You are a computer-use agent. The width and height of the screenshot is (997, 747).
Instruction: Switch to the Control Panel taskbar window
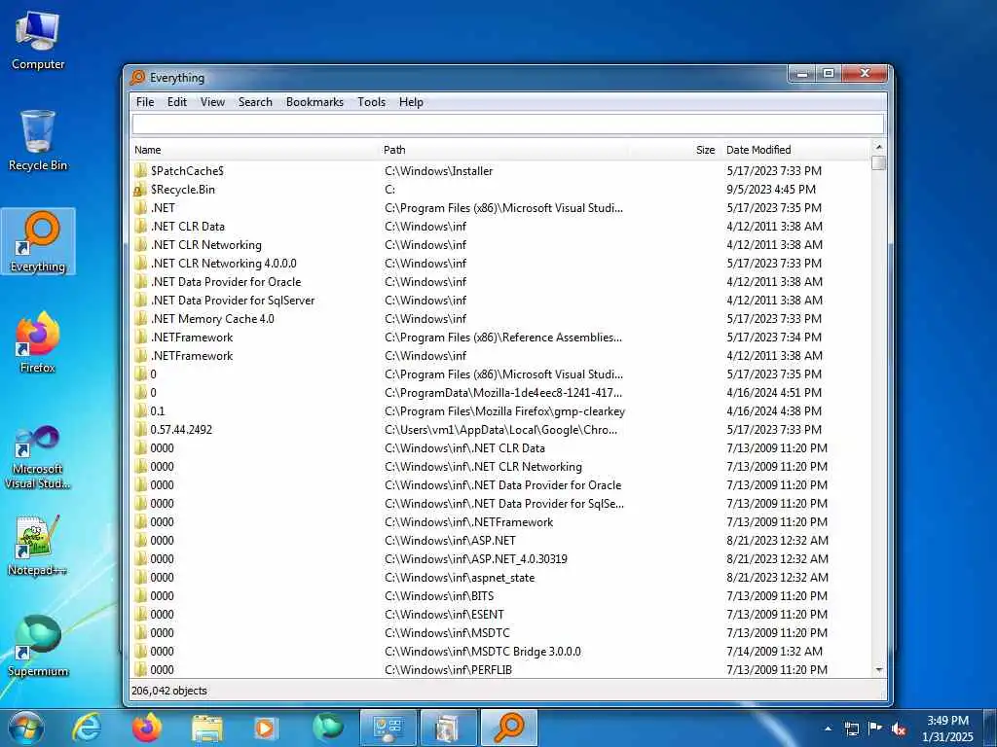point(388,728)
